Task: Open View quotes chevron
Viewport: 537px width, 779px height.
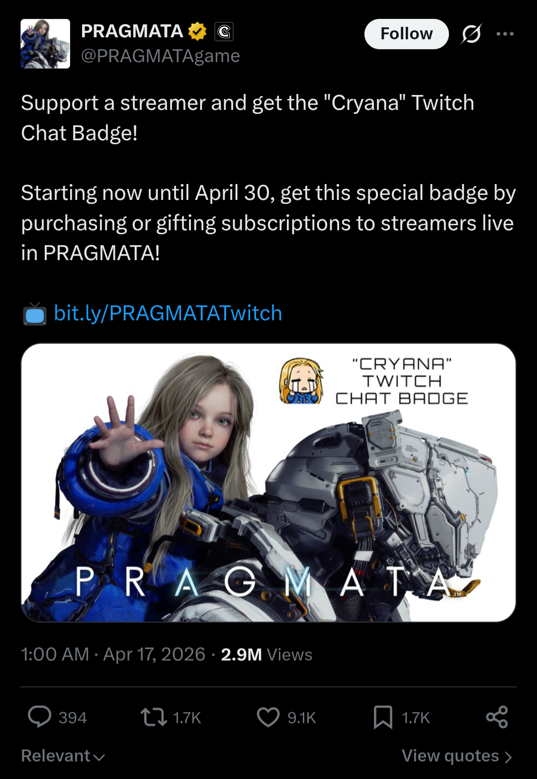Action: coord(457,756)
